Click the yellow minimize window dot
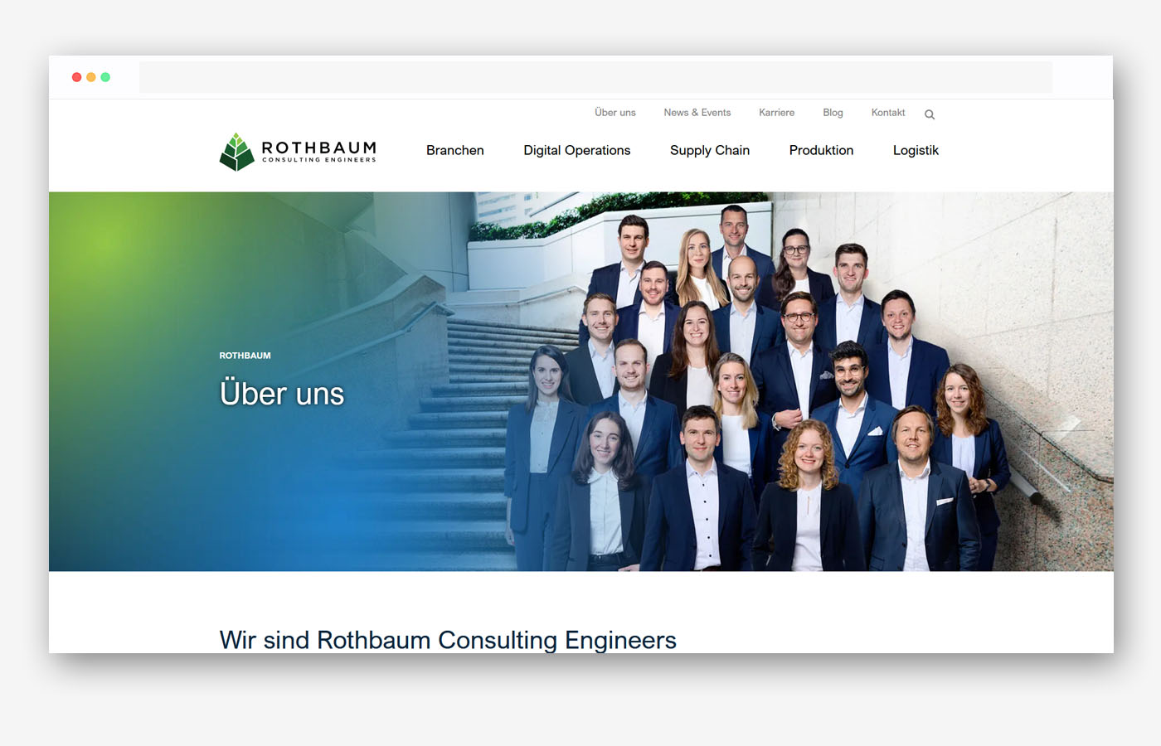 91,77
